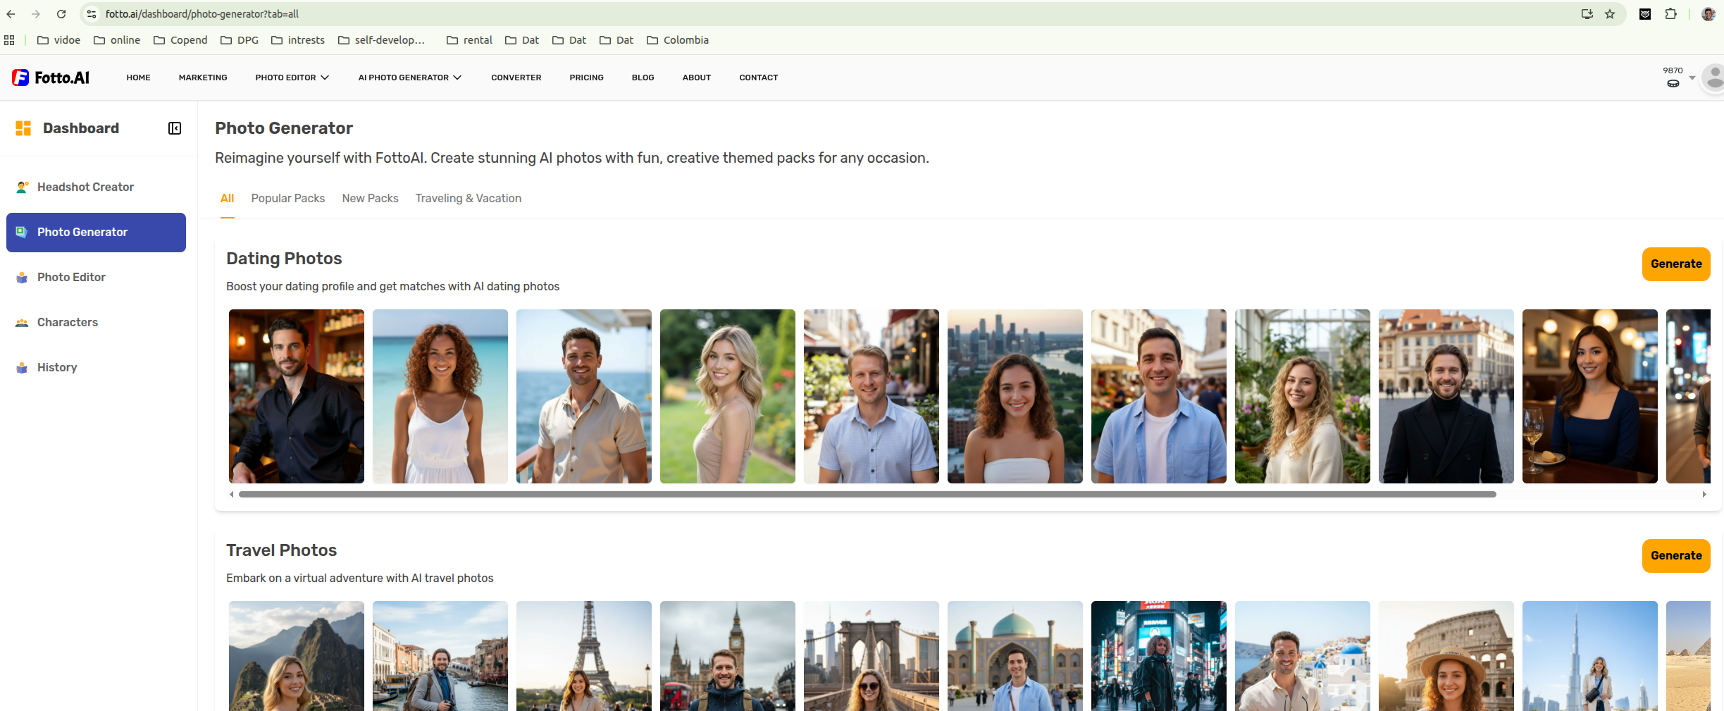Open MARKETING in the navigation
Image resolution: width=1724 pixels, height=711 pixels.
[203, 78]
